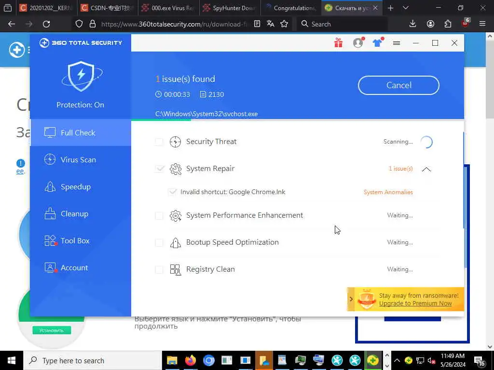Open 360 Total Security hamburger menu
This screenshot has width=494, height=370.
tap(397, 43)
